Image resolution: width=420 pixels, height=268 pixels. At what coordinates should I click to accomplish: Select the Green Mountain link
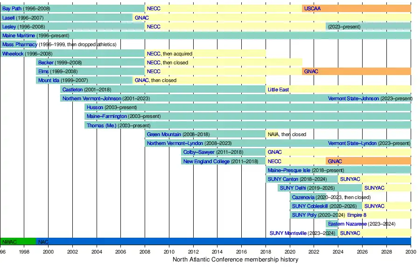164,134
